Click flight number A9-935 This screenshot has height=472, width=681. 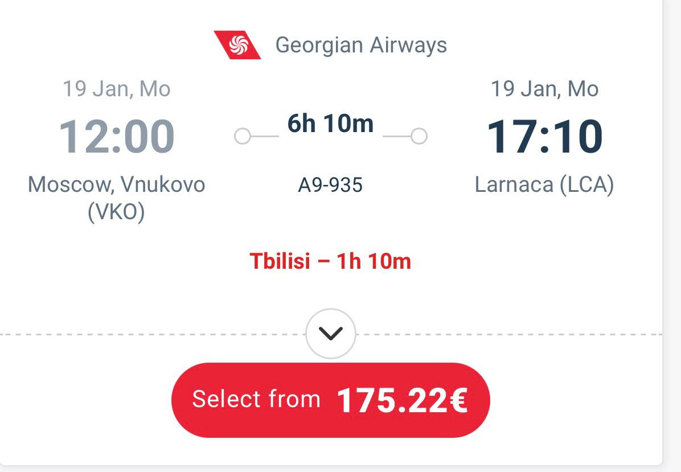pos(330,185)
